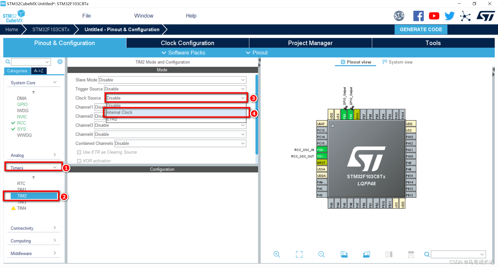The height and width of the screenshot is (267, 498).
Task: Select the NRST pin on the chip
Action: [322, 163]
